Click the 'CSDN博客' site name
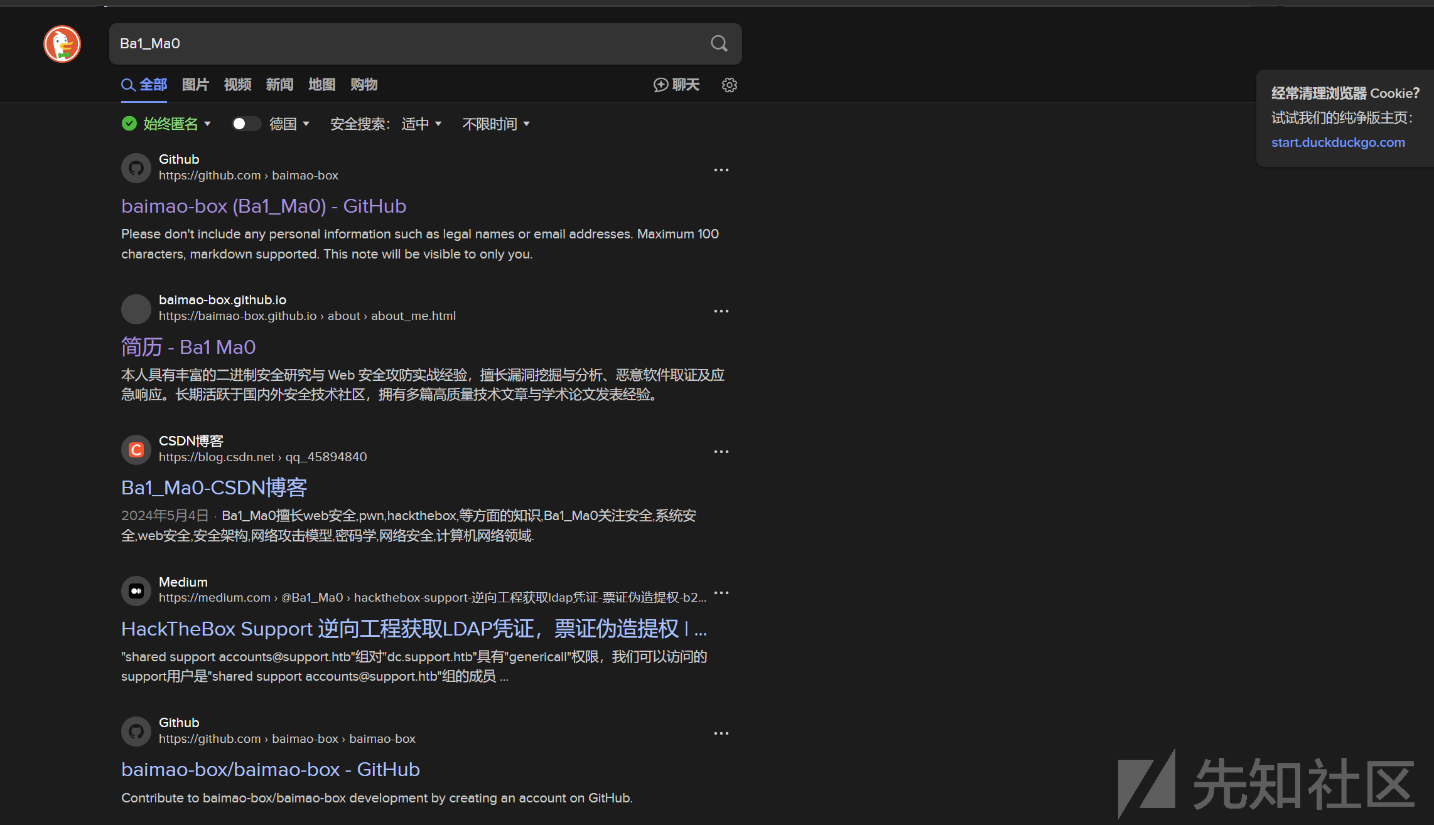Image resolution: width=1434 pixels, height=825 pixels. pyautogui.click(x=191, y=441)
